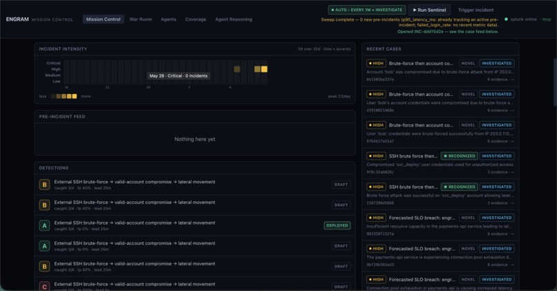Screen dimensions: 557x291
Task: Click the brightest yellow High-severity heatmap cell
Action: (x=264, y=69)
